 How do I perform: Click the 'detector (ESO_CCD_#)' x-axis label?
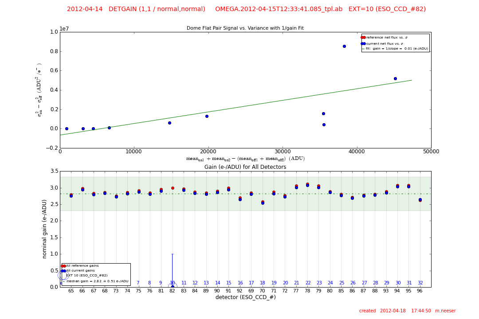(245, 297)
